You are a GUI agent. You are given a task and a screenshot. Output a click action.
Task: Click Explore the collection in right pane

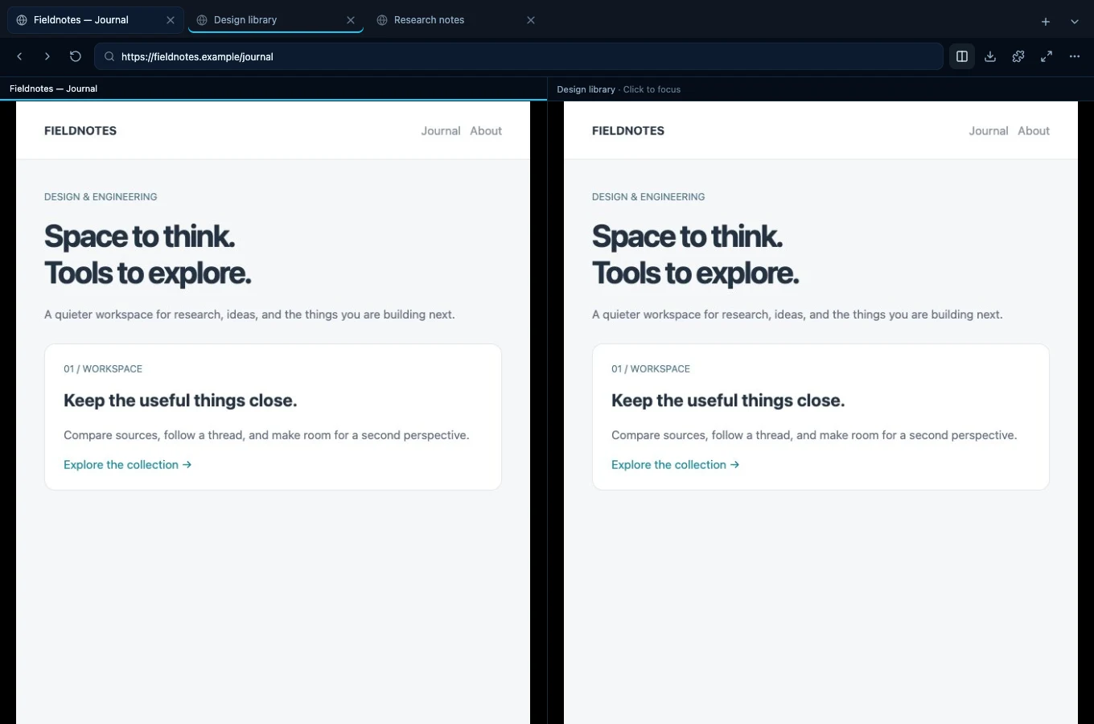coord(676,465)
